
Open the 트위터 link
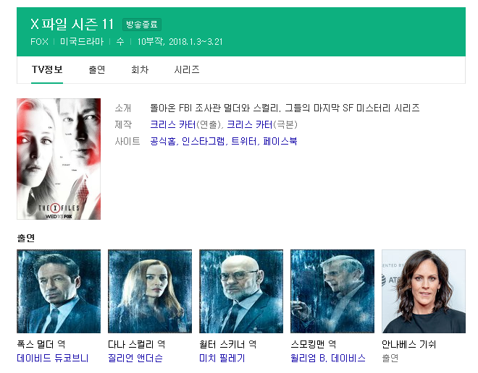click(244, 141)
